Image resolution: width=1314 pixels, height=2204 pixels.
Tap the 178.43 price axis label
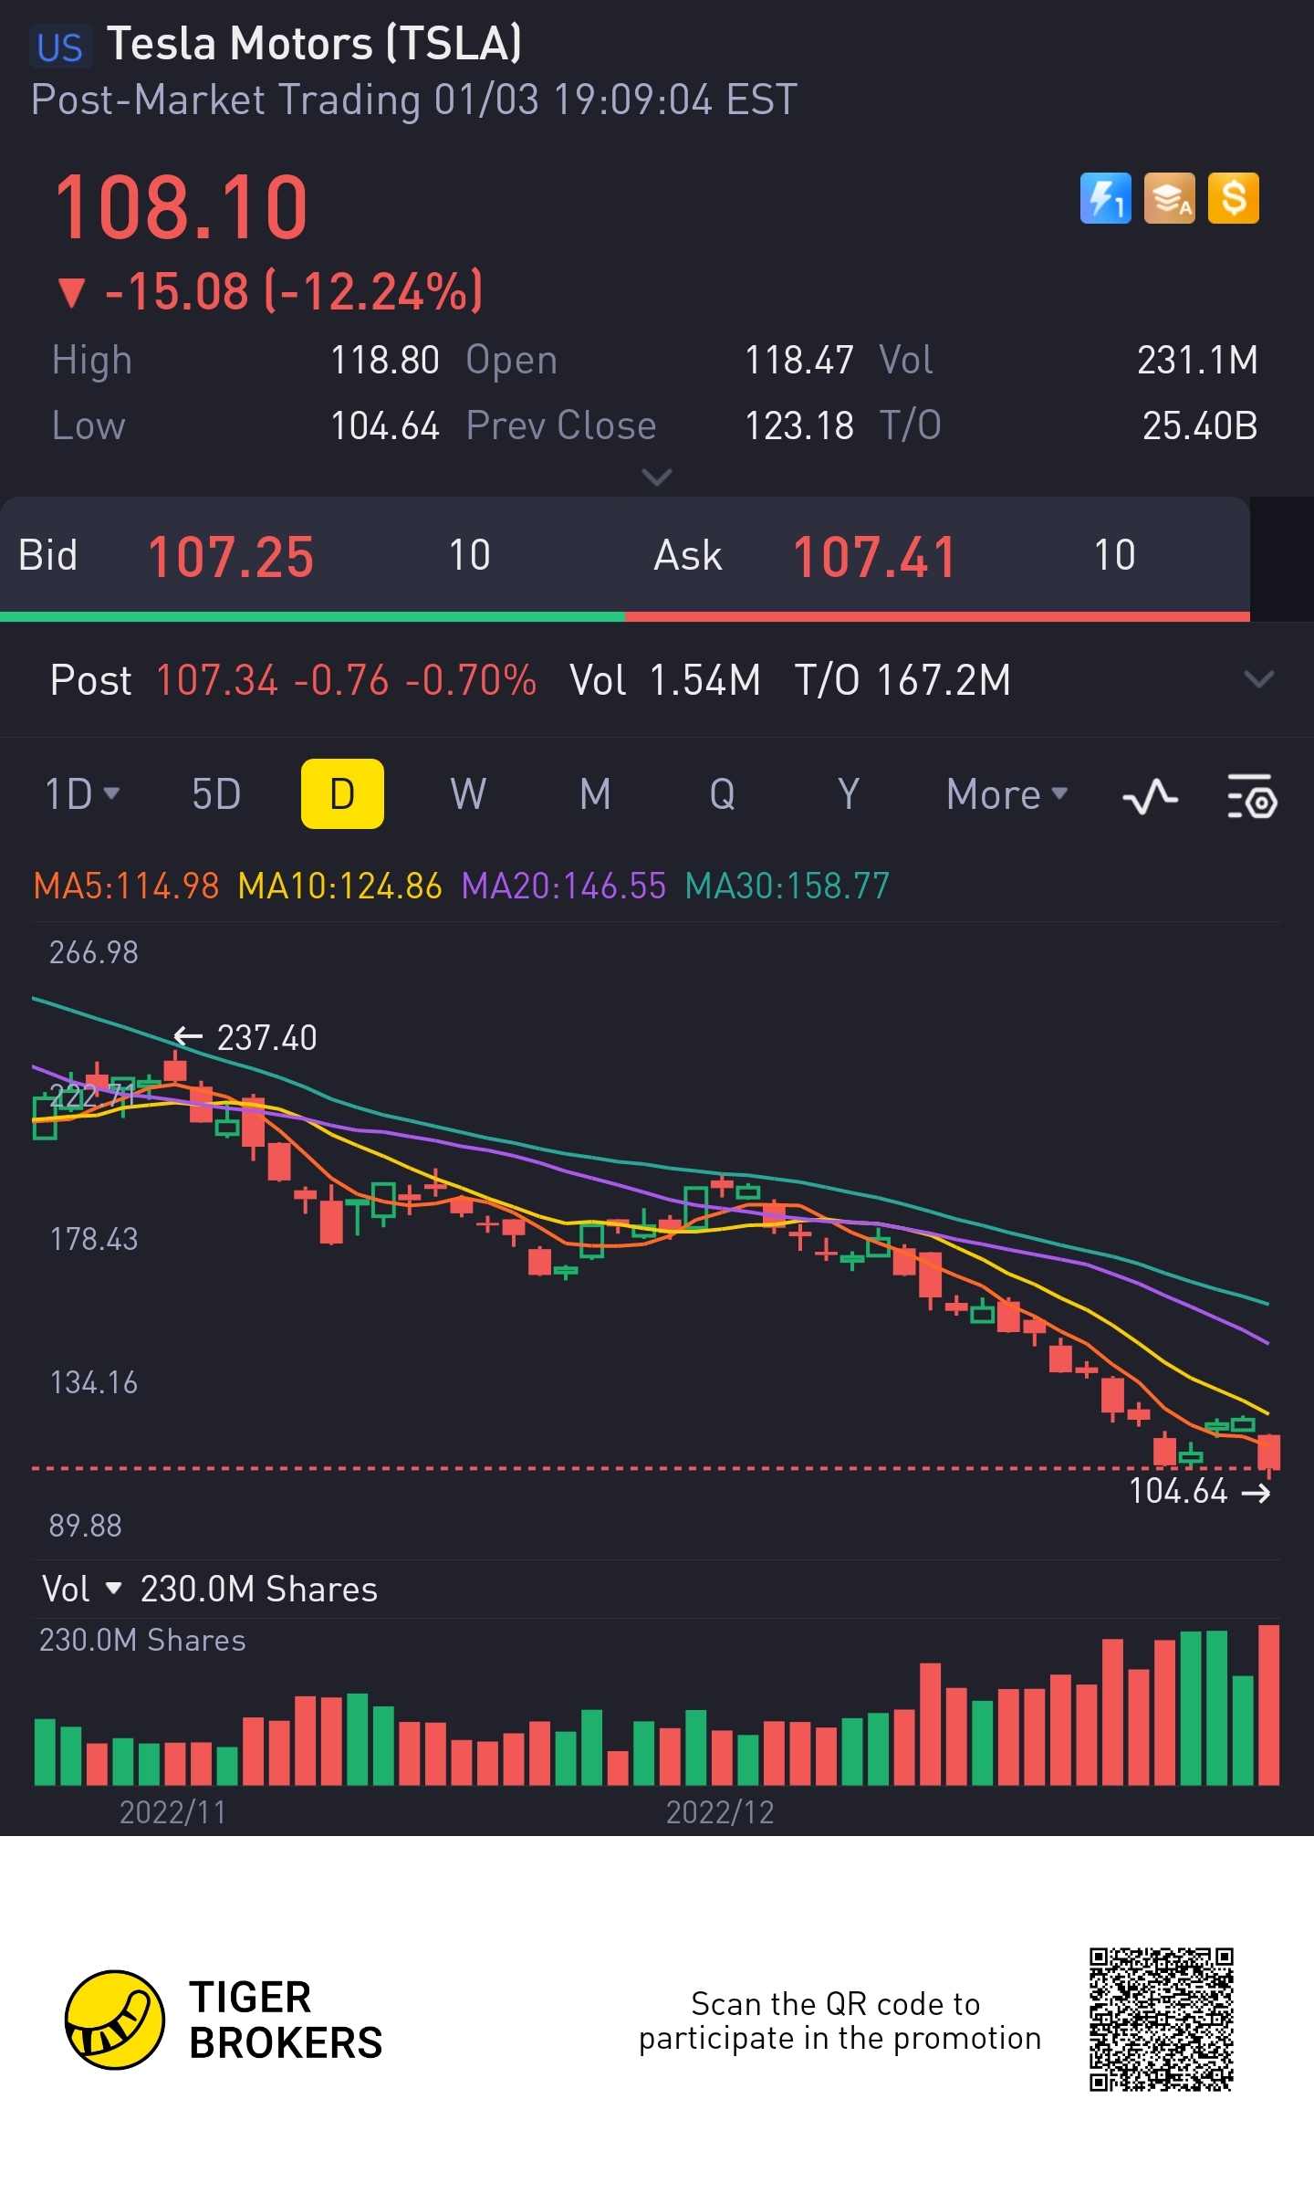[x=94, y=1240]
